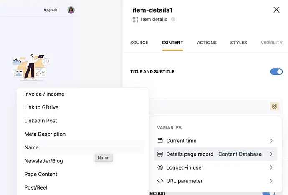This screenshot has width=288, height=195.
Task: Click the Item details grid icon
Action: tap(135, 19)
